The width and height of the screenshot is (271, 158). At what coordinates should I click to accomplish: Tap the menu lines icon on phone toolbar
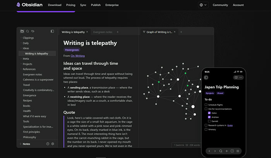pos(238,151)
